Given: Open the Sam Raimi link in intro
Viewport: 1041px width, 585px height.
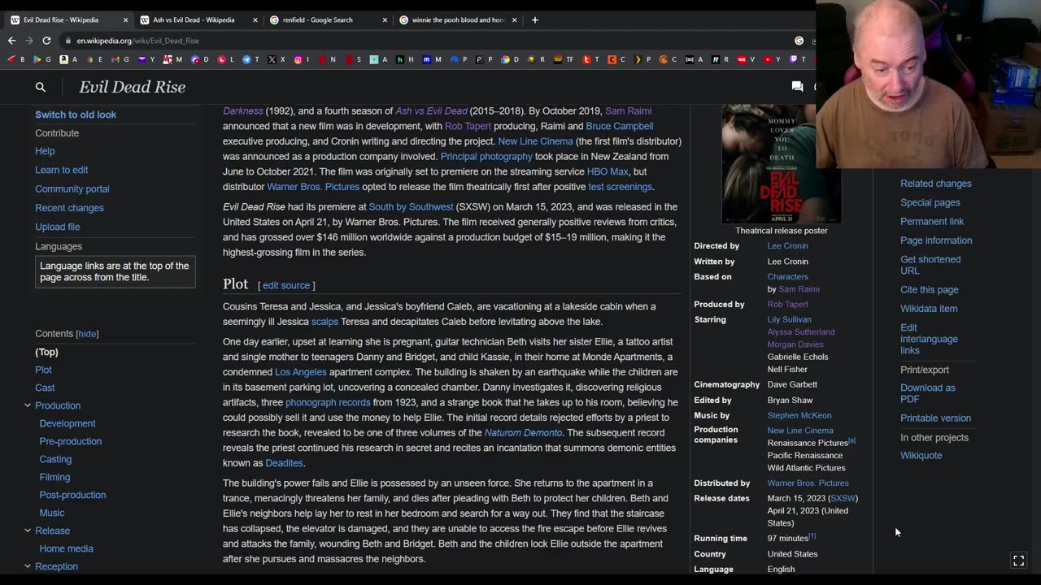Looking at the screenshot, I should [628, 110].
